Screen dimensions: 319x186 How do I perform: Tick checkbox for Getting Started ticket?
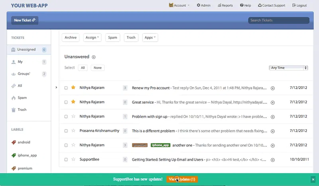66,160
